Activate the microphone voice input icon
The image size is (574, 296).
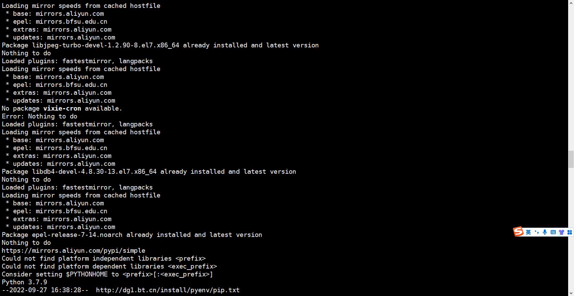(x=545, y=232)
